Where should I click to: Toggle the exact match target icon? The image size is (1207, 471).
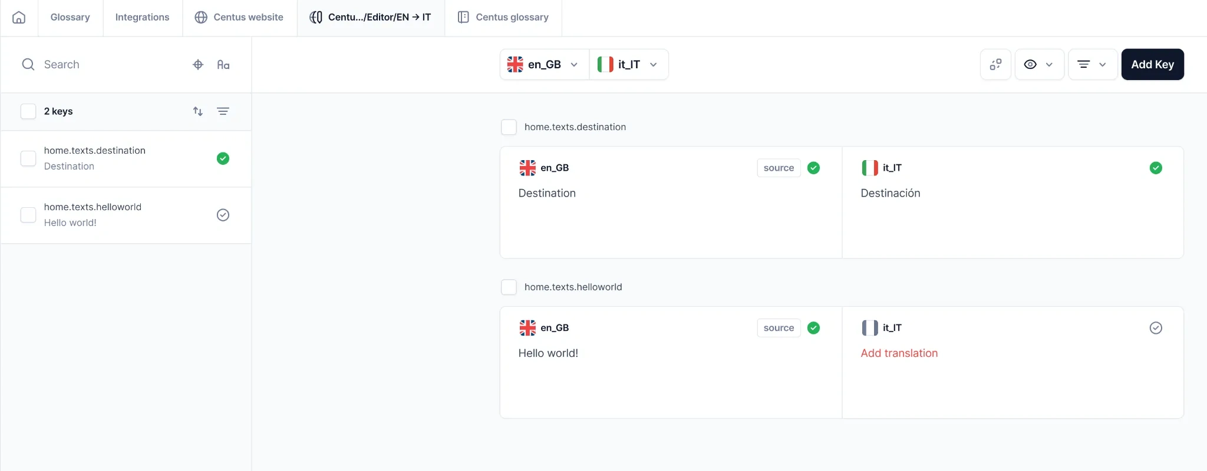198,65
